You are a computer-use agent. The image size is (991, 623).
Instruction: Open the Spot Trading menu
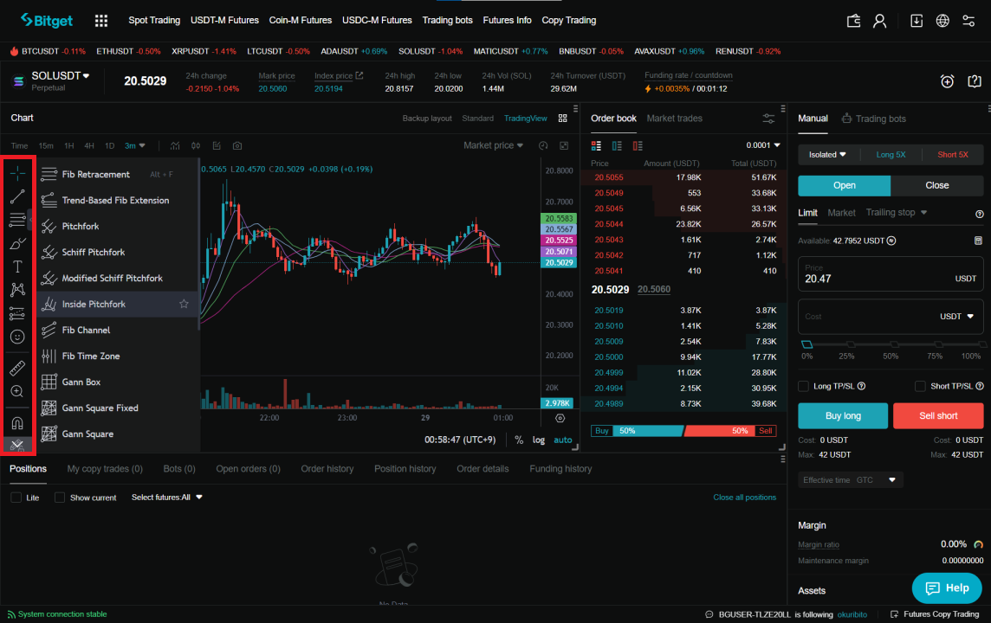pyautogui.click(x=154, y=21)
